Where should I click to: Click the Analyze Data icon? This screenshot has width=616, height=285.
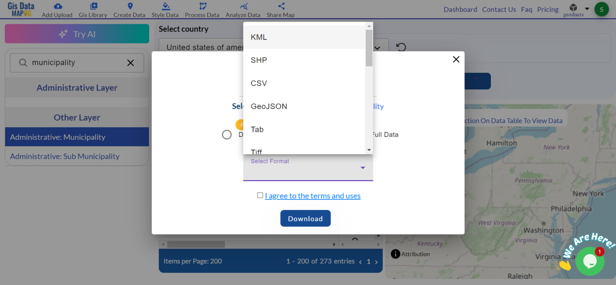(x=243, y=6)
